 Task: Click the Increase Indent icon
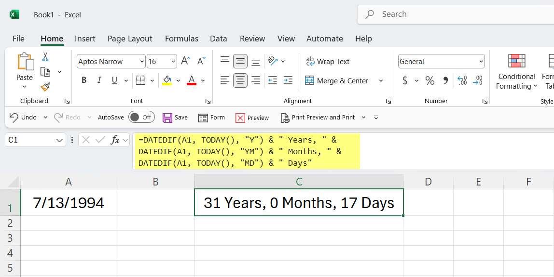point(288,80)
